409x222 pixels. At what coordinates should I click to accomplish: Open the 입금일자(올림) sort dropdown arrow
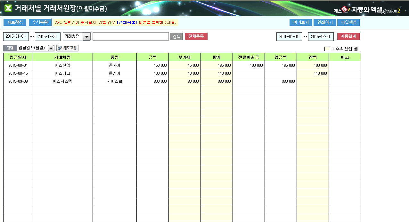(51, 48)
